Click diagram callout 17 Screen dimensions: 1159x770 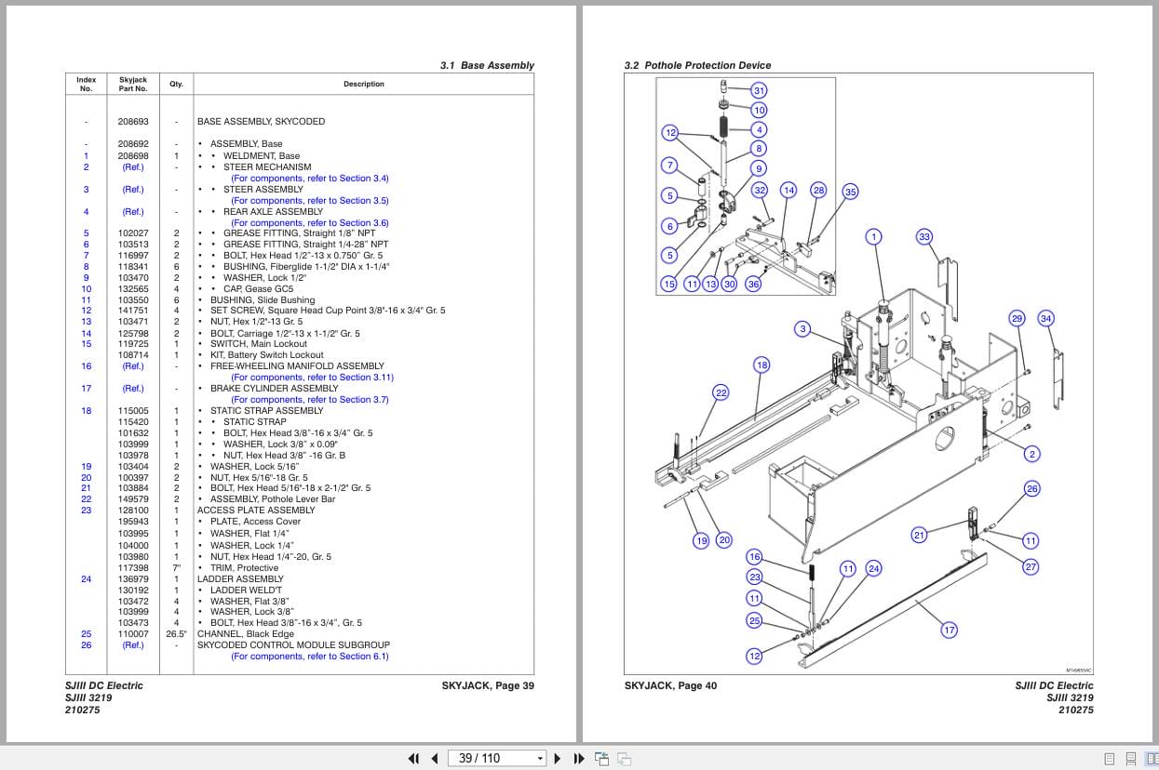tap(949, 631)
